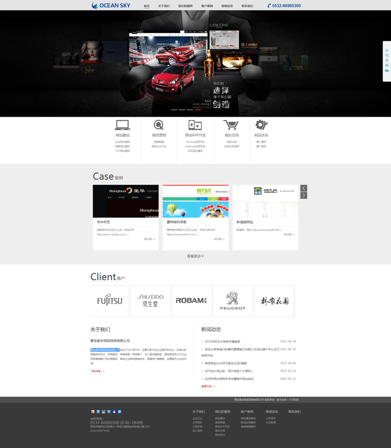The image size is (391, 448).
Task: Click the gear and wrench 网站优化 icon
Action: click(261, 125)
